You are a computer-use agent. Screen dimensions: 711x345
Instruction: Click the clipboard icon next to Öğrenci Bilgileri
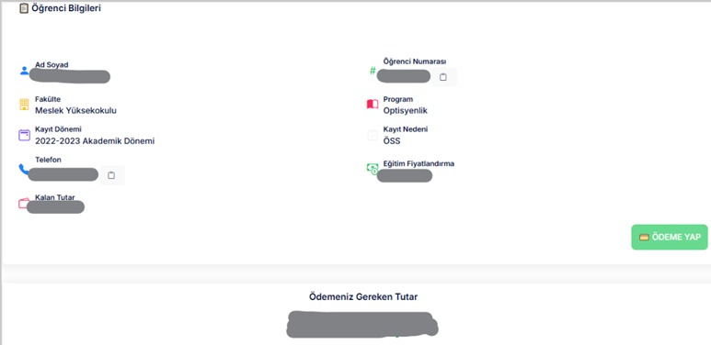click(x=24, y=8)
